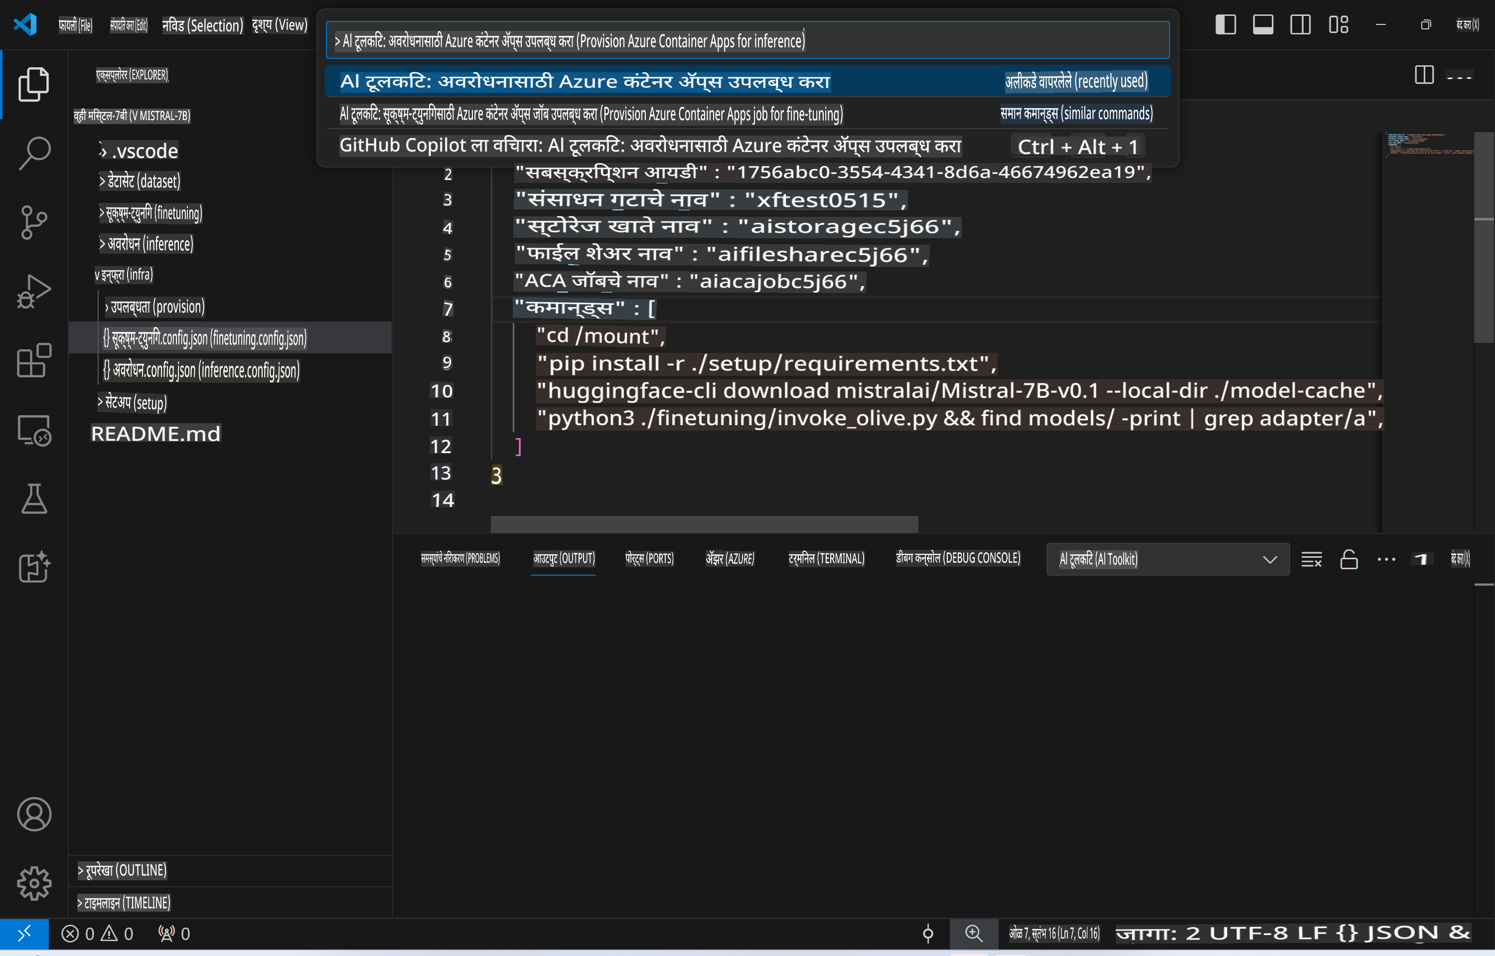Click the editor vertical scrollbar
This screenshot has height=956, width=1495.
click(x=1484, y=237)
